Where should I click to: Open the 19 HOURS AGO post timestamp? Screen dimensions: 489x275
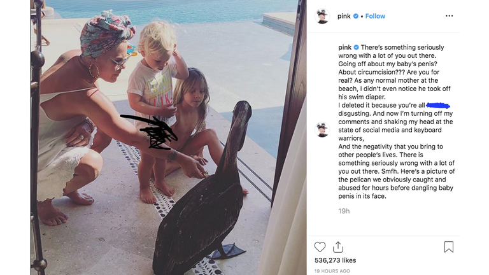click(x=332, y=271)
